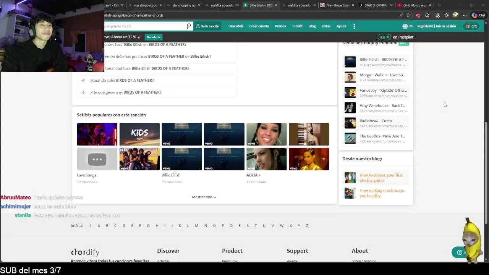Click the browser favorites star icon in address bar
Screen dimensions: 489x275
(x=409, y=15)
